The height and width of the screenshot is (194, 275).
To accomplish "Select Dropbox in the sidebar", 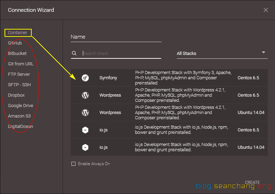I will pyautogui.click(x=16, y=95).
